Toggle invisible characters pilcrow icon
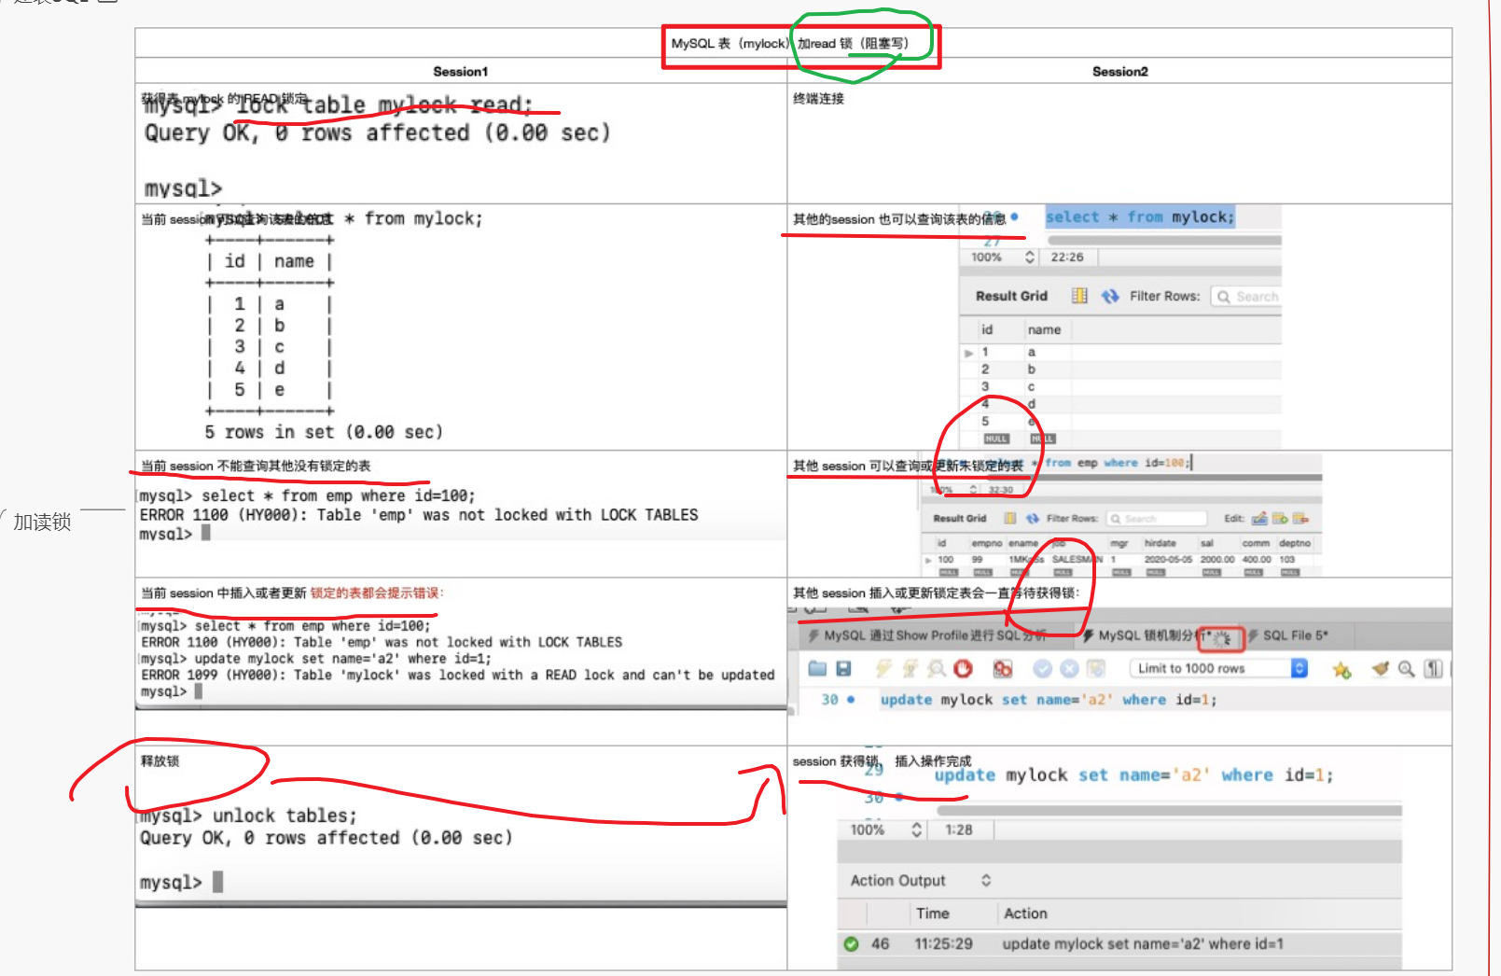 point(1434,668)
